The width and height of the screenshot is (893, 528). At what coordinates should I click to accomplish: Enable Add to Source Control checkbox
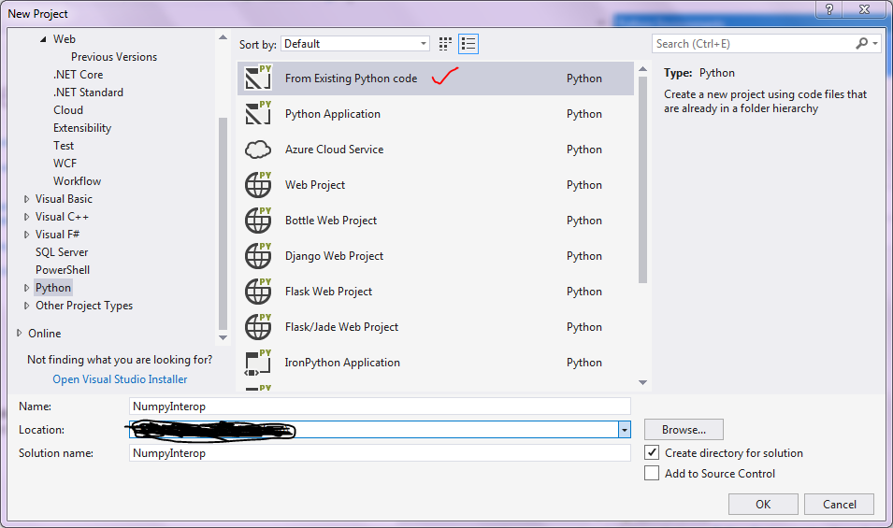652,473
